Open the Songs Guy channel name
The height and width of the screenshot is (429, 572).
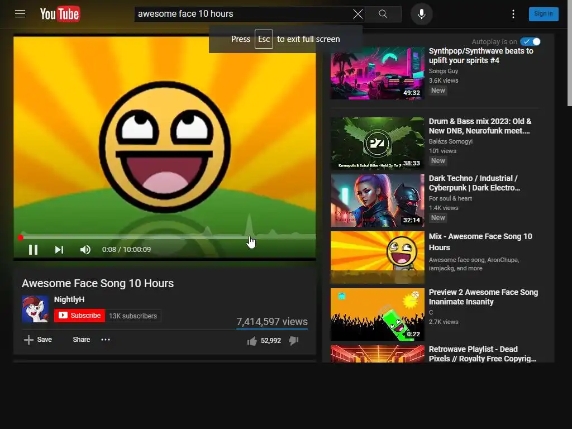click(443, 71)
